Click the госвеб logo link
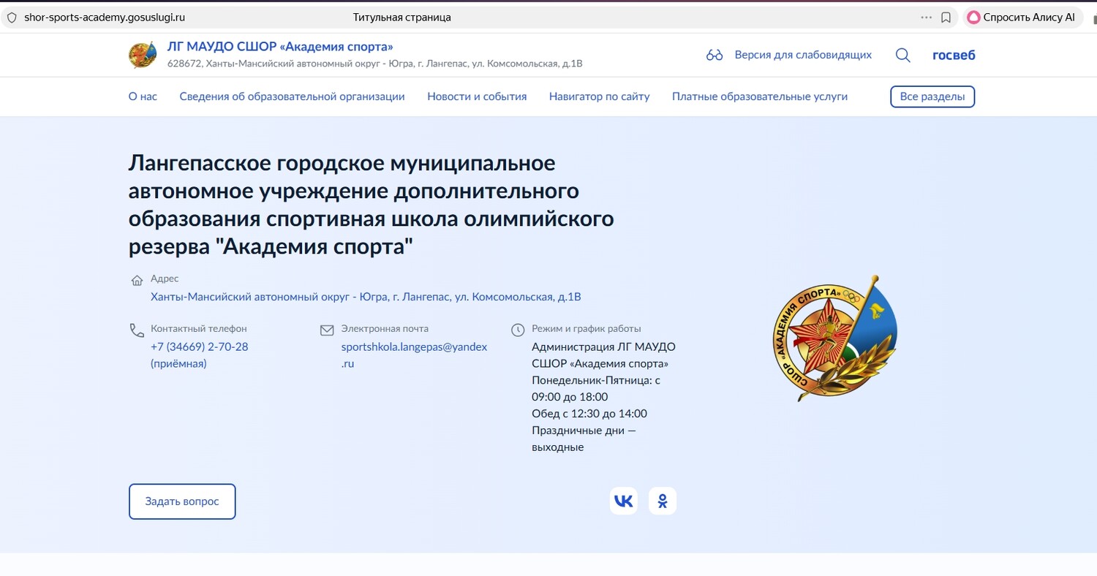Screen dimensions: 1097x576 (954, 56)
